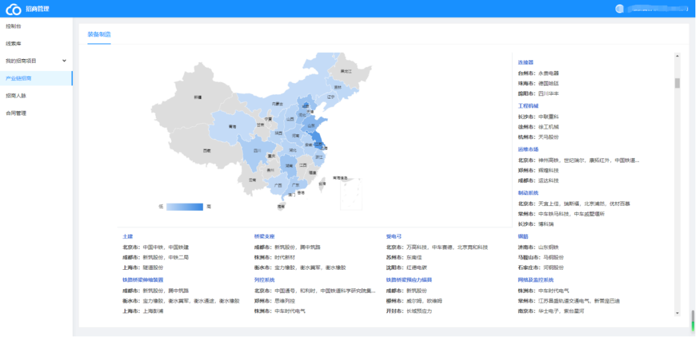Image resolution: width=696 pixels, height=337 pixels.
Task: Click 湖南 province on the map
Action: pyautogui.click(x=289, y=165)
